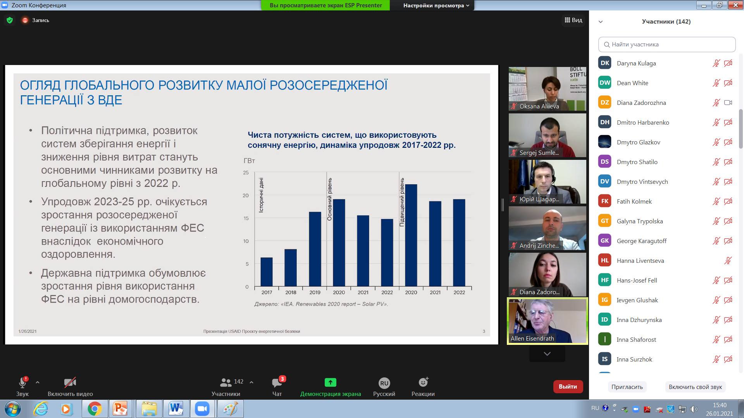Click the participants list vertical scrollbar
This screenshot has width=744, height=418.
point(741,129)
